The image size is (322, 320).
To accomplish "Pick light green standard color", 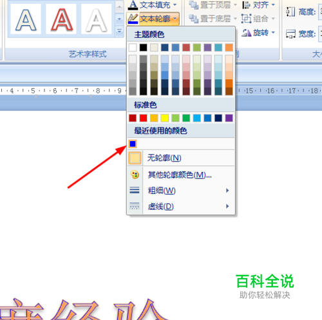I will click(176, 118).
